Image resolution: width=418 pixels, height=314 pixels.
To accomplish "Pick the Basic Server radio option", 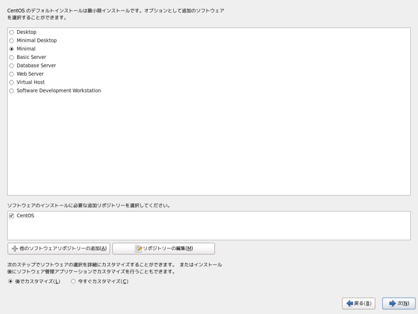I will 12,57.
